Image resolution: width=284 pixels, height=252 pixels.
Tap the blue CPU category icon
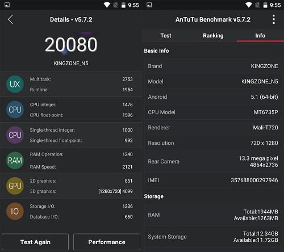pos(15,110)
